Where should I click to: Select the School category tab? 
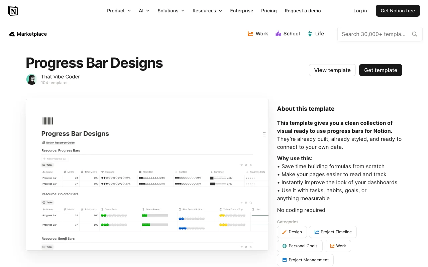tap(288, 34)
